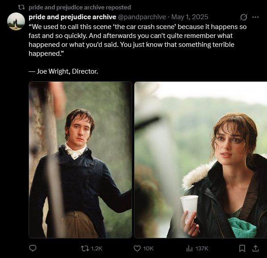Open the May 1, 2025 timestamp

click(190, 17)
